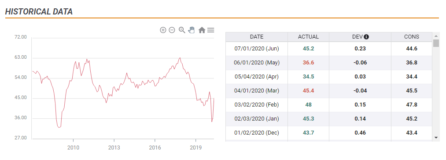Select the 03/02/2020 (Feb) date cell

[x=257, y=105]
